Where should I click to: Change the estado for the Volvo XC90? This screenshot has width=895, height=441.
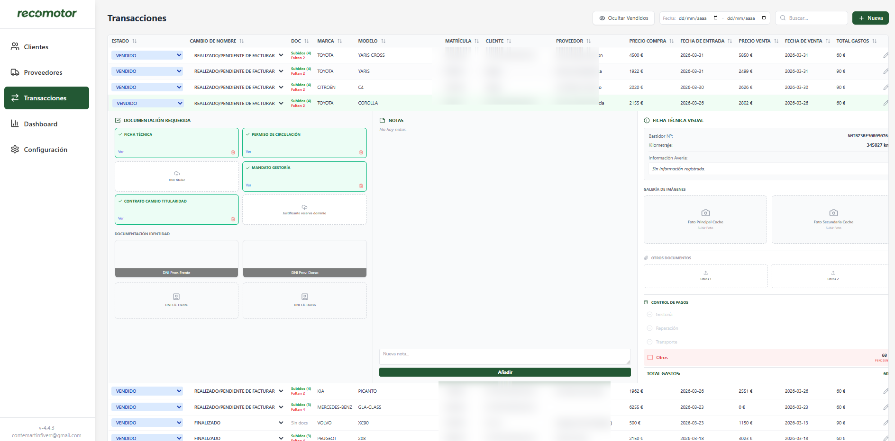[x=147, y=423]
